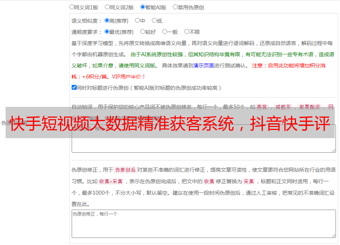Set 语义相似度 to 中

click(x=137, y=20)
